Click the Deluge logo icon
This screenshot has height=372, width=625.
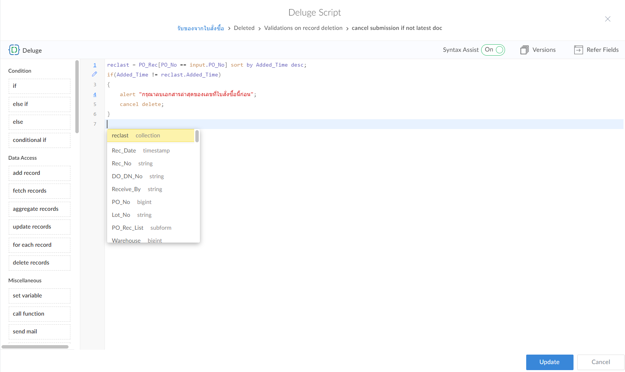(x=14, y=50)
